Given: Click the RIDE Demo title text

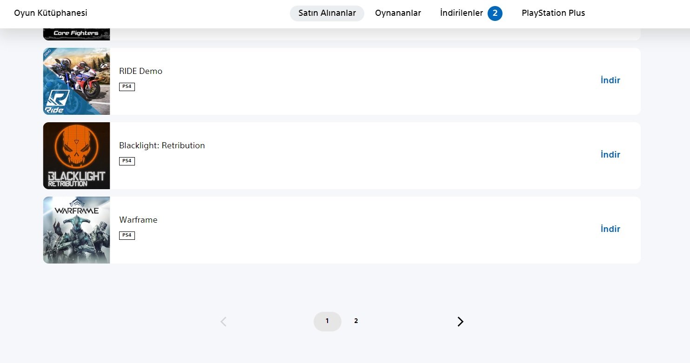Looking at the screenshot, I should (141, 71).
